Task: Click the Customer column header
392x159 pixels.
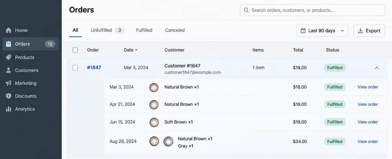Action: click(x=174, y=50)
